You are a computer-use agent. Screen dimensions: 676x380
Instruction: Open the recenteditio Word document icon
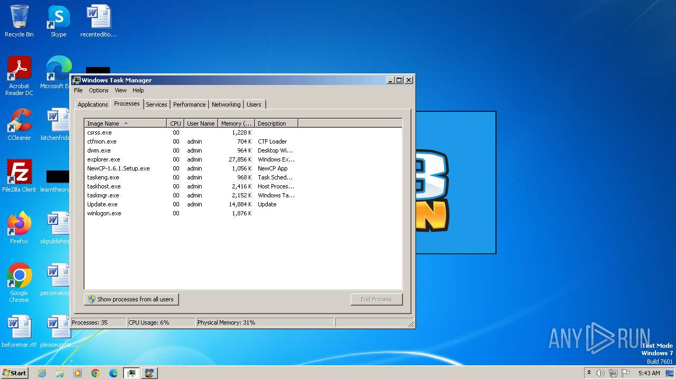click(98, 21)
